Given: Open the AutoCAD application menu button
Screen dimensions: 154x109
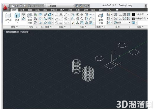Looking at the screenshot, I should coord(6,7).
